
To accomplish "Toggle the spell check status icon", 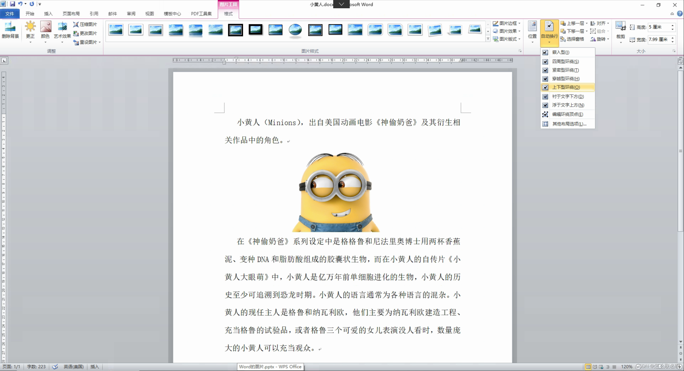I will (55, 367).
